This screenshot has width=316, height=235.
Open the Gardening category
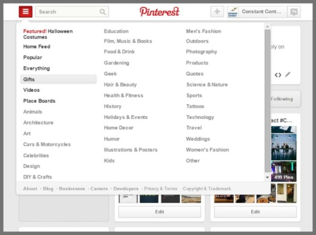tap(116, 63)
